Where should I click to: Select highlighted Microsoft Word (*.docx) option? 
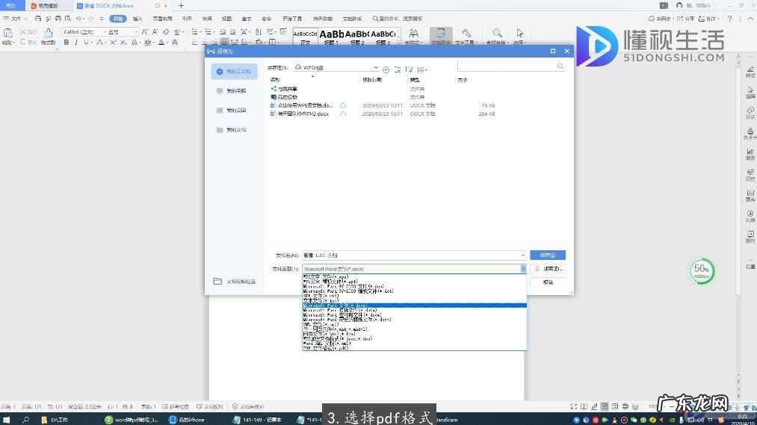click(x=414, y=305)
